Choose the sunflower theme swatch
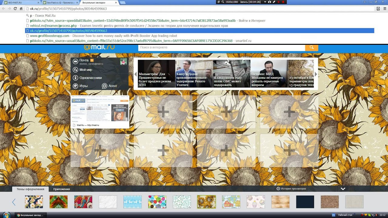Viewport: 388px width, 218px height. point(206,202)
